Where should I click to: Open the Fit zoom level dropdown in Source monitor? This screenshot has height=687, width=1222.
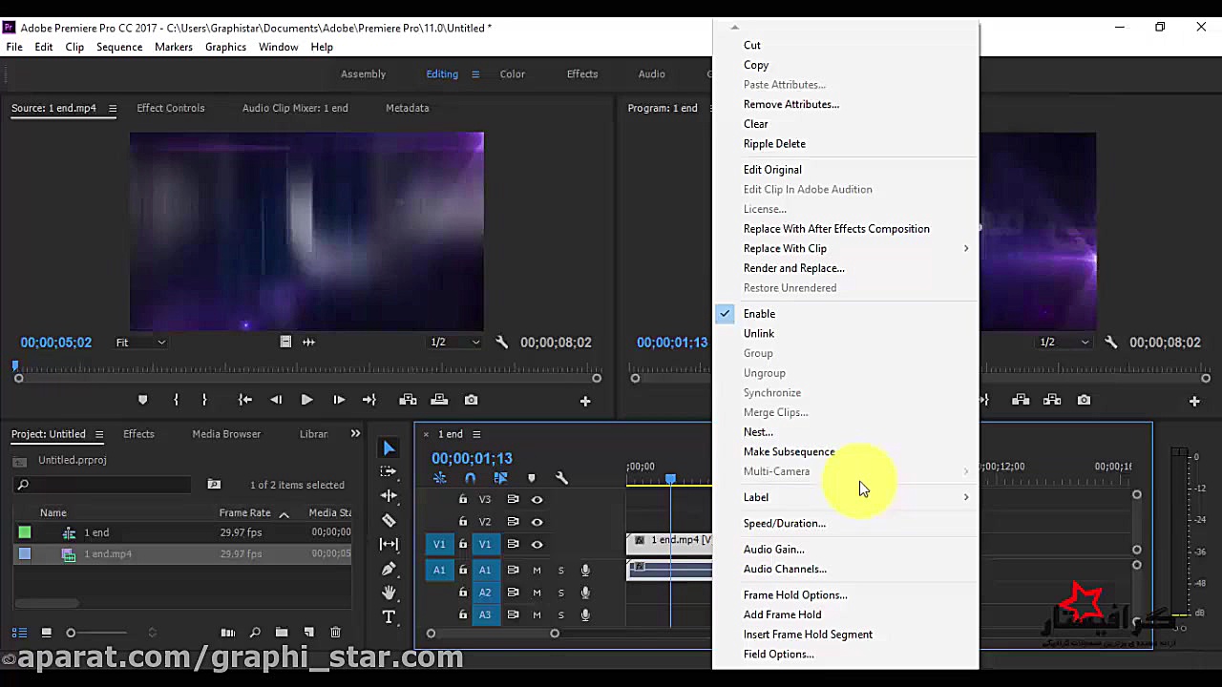tap(140, 343)
